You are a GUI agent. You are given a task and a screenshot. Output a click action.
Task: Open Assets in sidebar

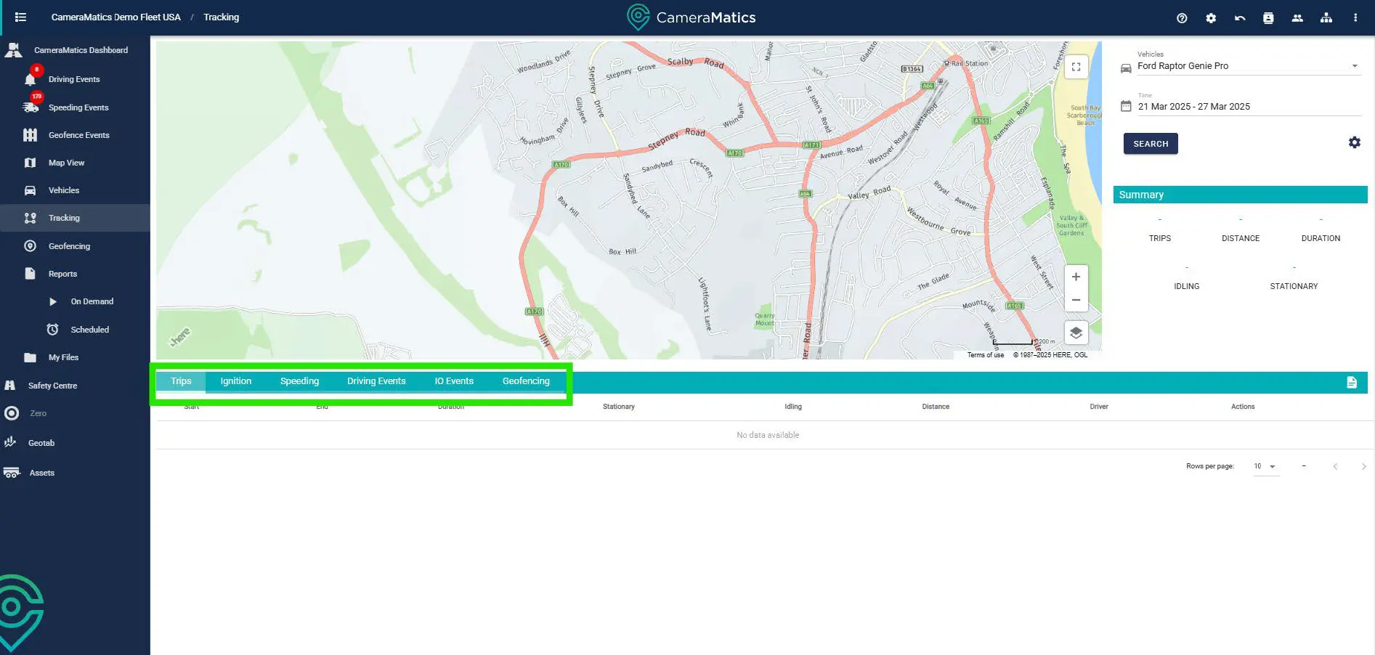[x=75, y=473]
